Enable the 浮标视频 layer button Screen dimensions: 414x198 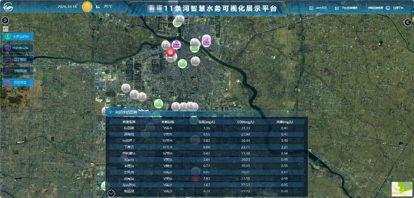(18, 71)
